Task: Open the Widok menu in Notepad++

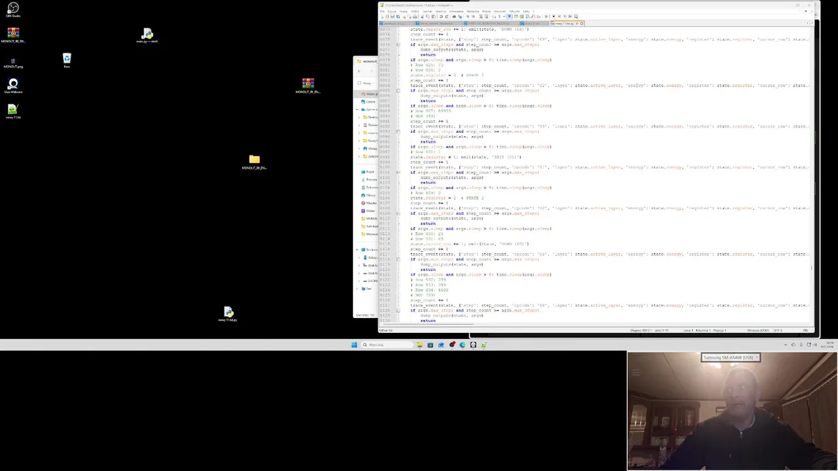Action: tap(414, 11)
